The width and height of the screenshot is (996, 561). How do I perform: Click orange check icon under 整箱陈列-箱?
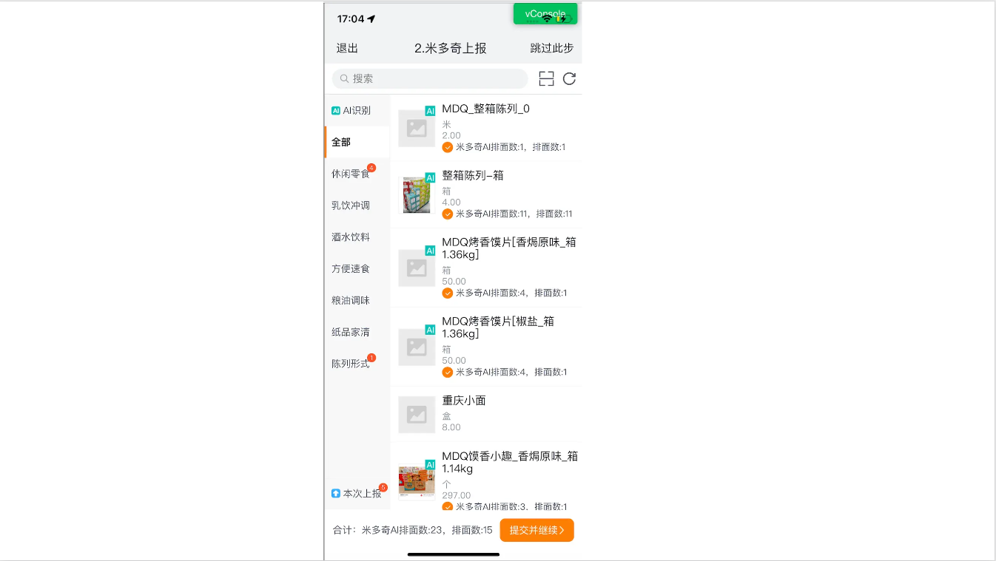[x=448, y=214]
